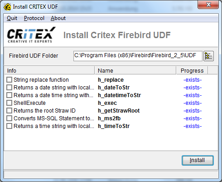The image size is (222, 182).
Task: Select the Converts MS-SQL Statement checkbox
Action: [9, 118]
